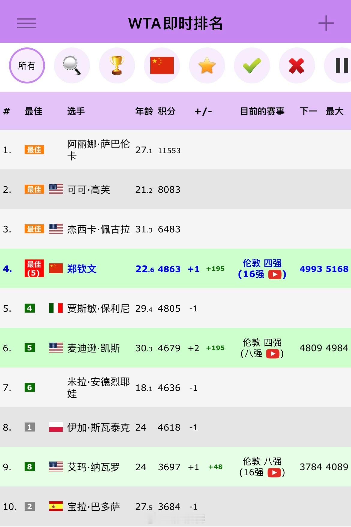Click Spain flag beside 宝拉·巴多萨
The width and height of the screenshot is (351, 527).
(x=56, y=506)
